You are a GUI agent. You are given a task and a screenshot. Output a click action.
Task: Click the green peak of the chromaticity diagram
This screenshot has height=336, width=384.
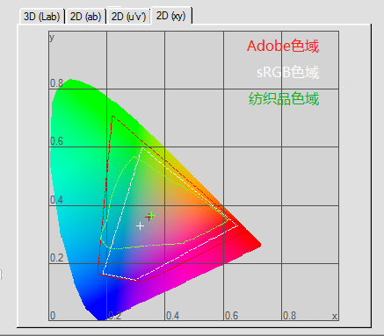pos(70,80)
